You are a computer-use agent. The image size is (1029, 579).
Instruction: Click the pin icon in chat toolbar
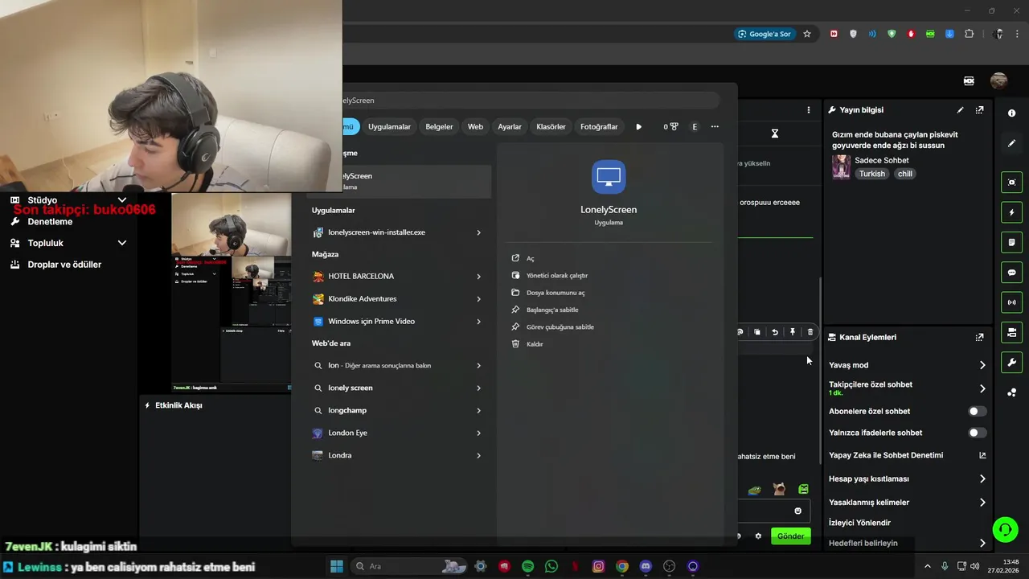[793, 331]
